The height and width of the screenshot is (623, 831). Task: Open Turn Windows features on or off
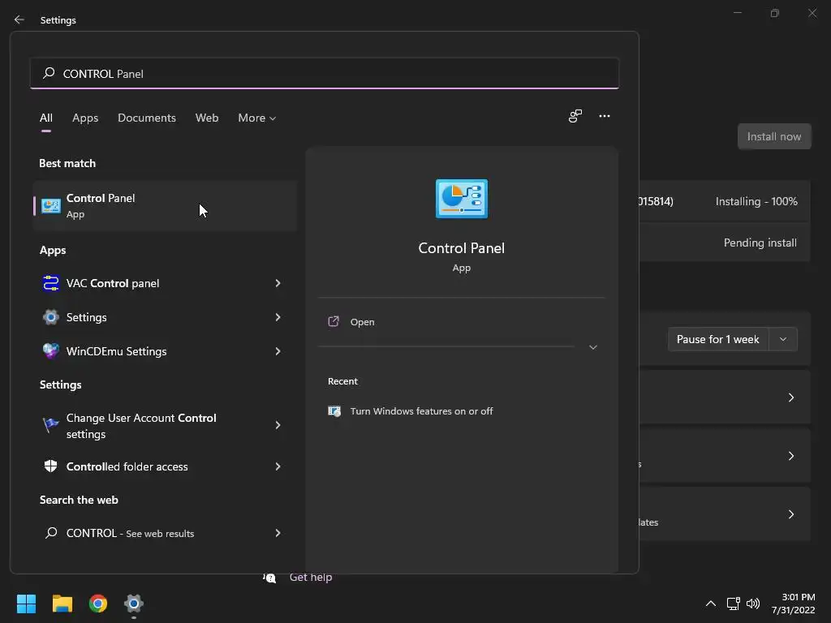click(x=421, y=411)
